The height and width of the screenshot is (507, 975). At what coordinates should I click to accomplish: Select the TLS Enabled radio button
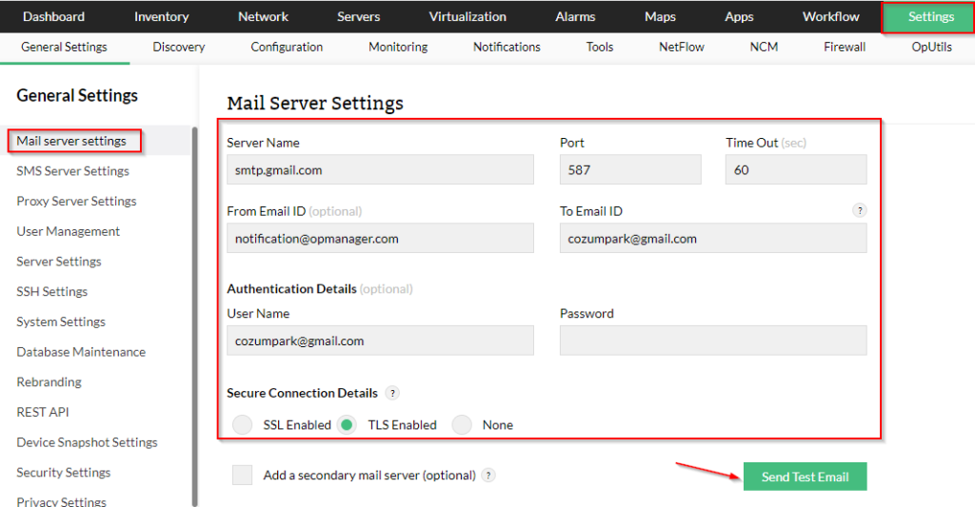click(347, 425)
